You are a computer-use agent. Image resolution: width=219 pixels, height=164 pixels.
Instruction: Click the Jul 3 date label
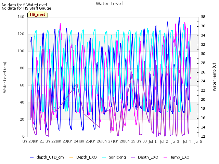point(175,141)
